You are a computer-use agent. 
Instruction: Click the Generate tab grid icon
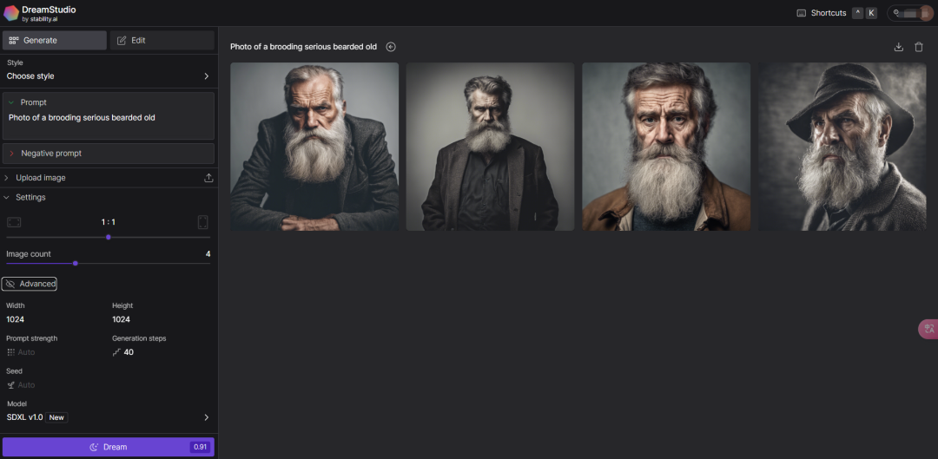(14, 41)
